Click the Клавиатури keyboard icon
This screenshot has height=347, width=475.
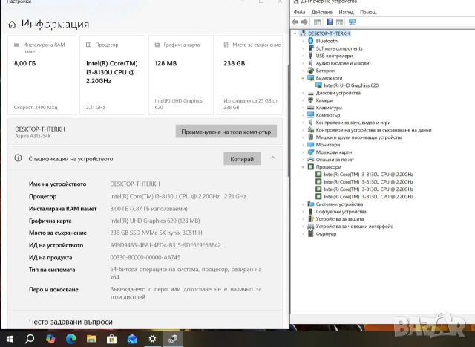tap(310, 108)
